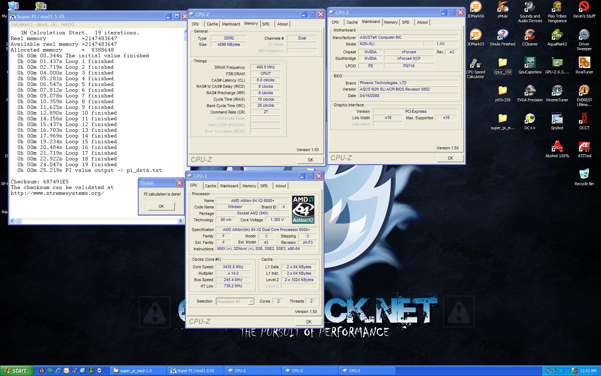Open Driver Sweeper desktop icon

point(584,40)
